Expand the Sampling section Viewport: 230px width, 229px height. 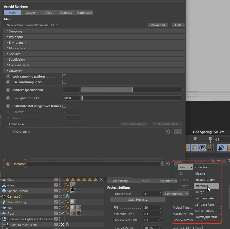94,31
